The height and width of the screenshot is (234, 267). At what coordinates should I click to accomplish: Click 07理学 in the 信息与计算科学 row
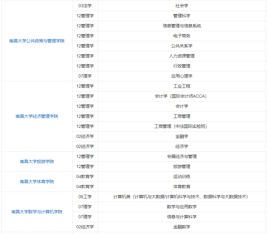pos(85,217)
